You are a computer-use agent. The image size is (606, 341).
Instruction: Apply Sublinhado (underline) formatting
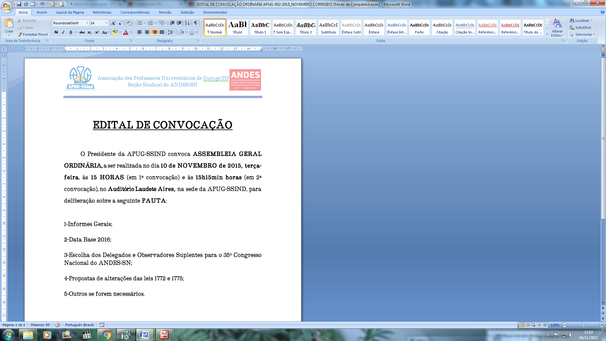[x=71, y=32]
